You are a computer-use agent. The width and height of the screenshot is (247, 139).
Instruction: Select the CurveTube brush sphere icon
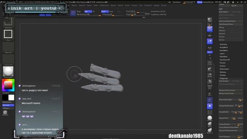click(x=210, y=118)
